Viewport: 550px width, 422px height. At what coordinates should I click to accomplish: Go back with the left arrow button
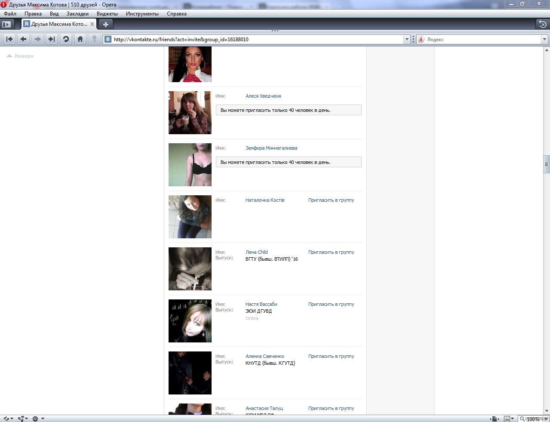click(24, 39)
